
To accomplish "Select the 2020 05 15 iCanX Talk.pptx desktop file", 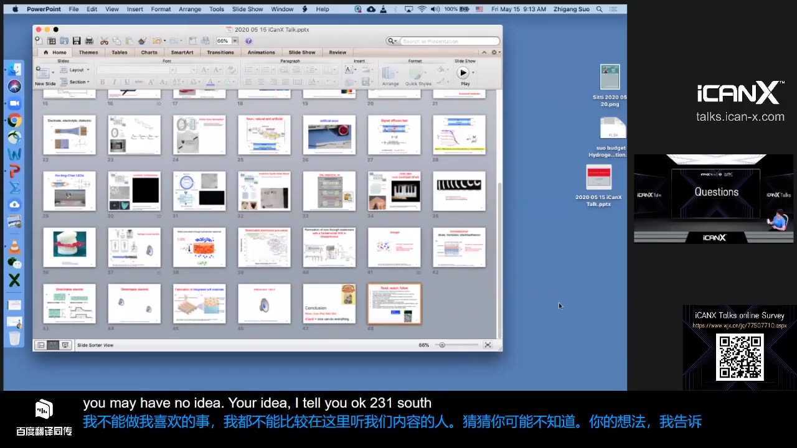I will [x=598, y=186].
